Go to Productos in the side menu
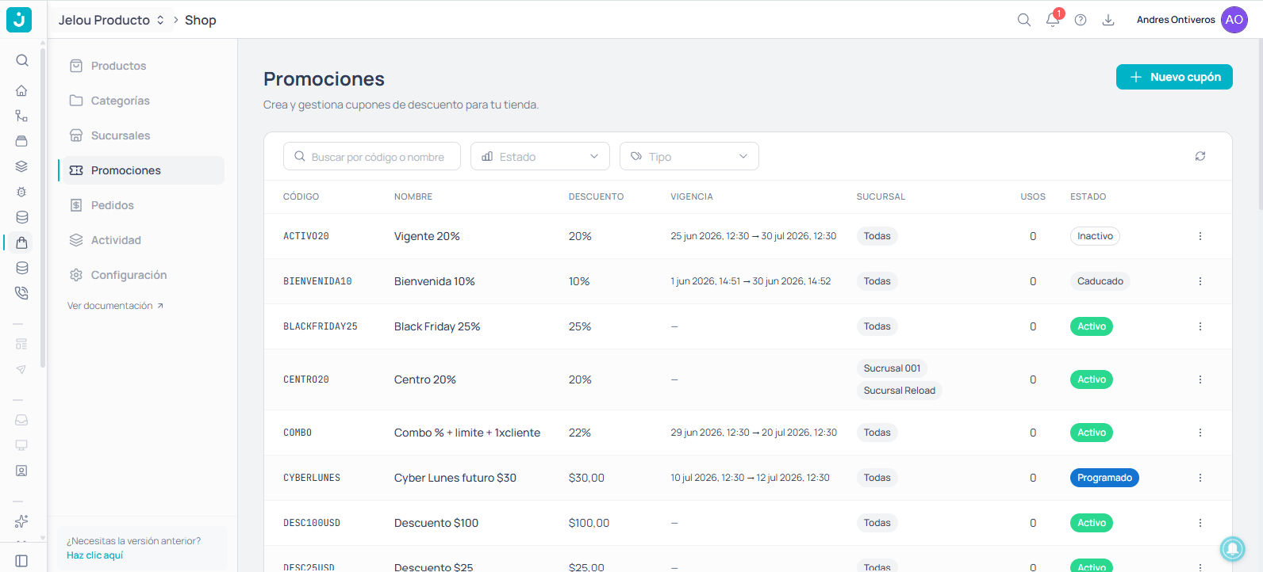The width and height of the screenshot is (1263, 572). click(x=118, y=66)
